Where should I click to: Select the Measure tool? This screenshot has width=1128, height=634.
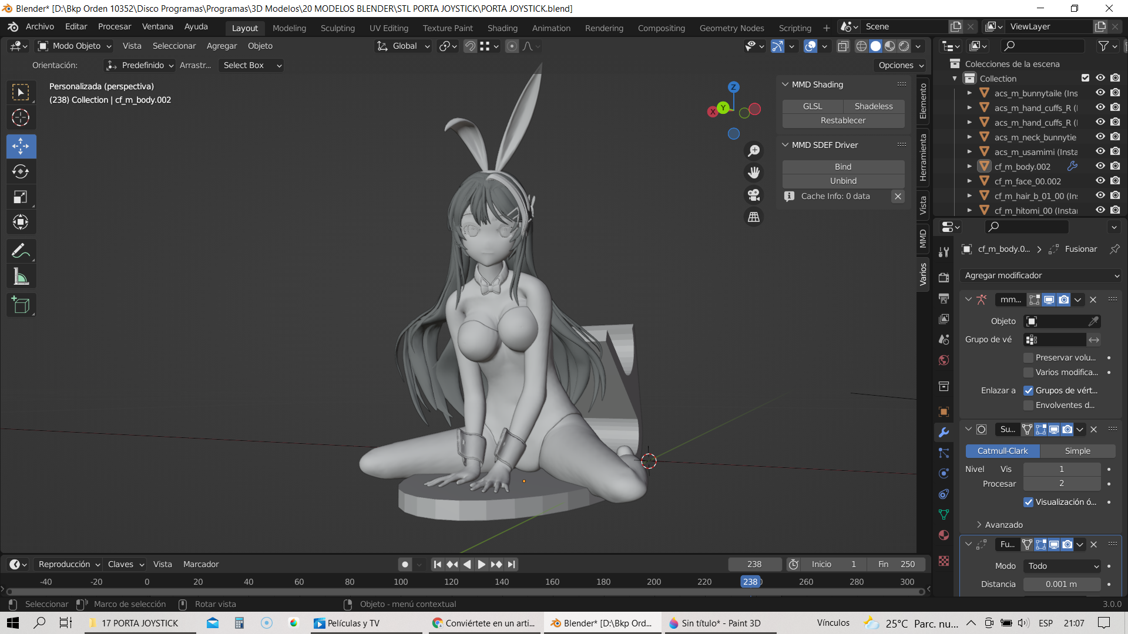pos(21,276)
